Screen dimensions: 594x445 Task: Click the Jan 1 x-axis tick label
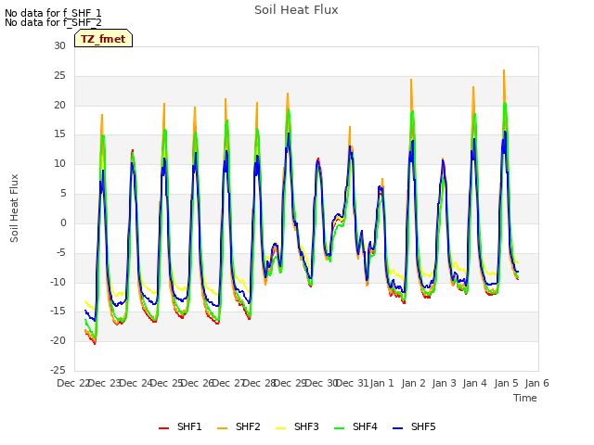[382, 383]
